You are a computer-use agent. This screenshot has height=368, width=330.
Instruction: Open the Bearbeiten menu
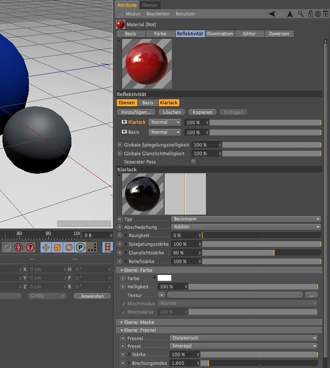(158, 14)
